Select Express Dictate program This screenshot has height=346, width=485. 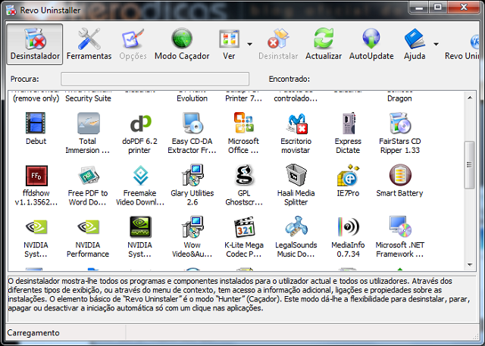click(348, 132)
